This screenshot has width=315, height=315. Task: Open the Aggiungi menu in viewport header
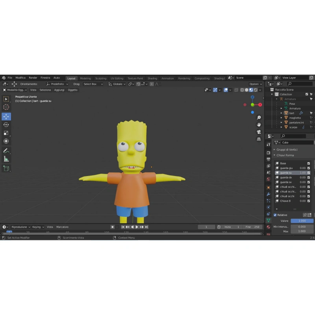pyautogui.click(x=59, y=90)
